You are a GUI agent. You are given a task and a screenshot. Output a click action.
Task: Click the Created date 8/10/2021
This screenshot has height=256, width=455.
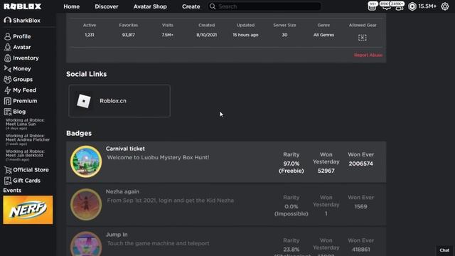tap(207, 35)
